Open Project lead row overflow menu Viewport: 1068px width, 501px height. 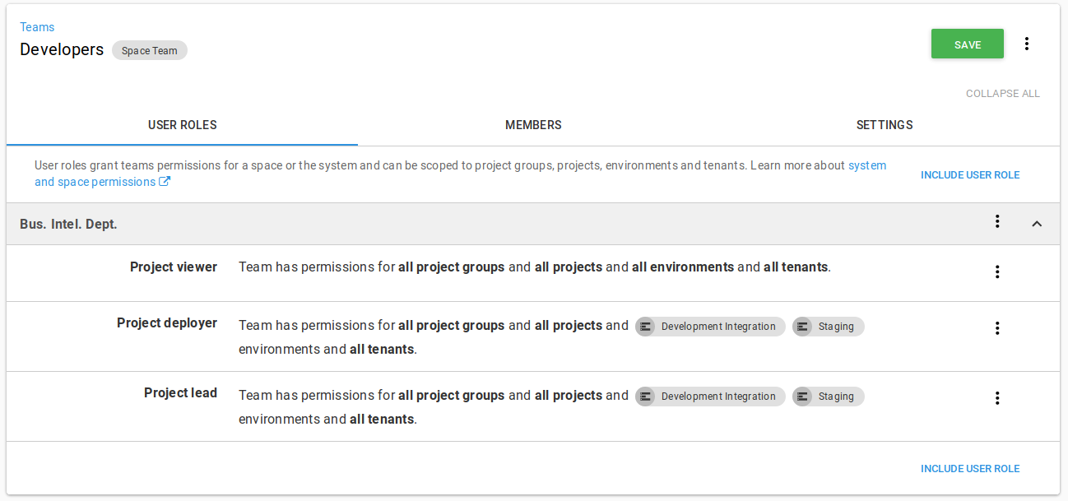click(997, 398)
